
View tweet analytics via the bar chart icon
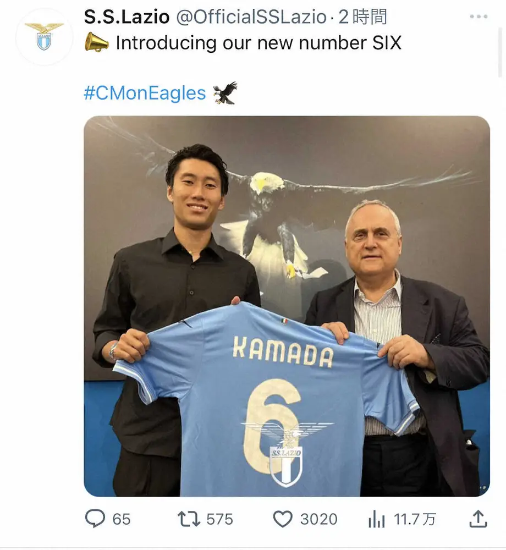click(376, 519)
